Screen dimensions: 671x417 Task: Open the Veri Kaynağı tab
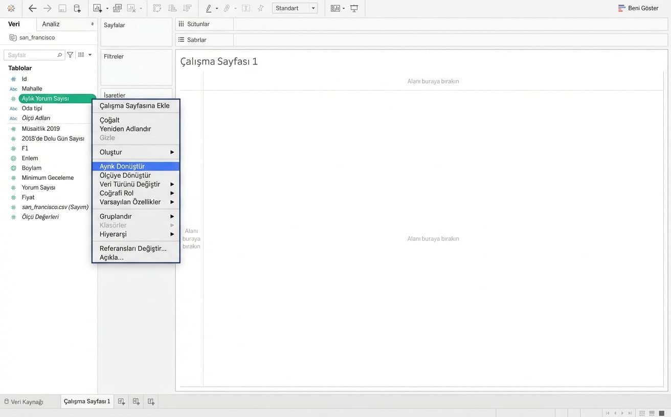[x=24, y=402]
